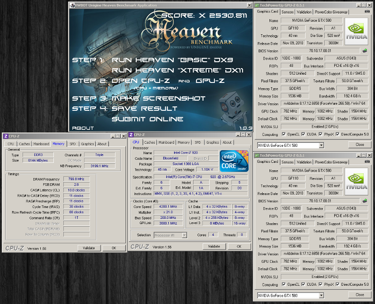This screenshot has width=375, height=304.
Task: Open GPU selector dropdown in lower GPU-Z
Action: pos(322,295)
